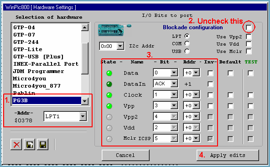Enable the Use Vpp2 checkbox

coord(249,37)
